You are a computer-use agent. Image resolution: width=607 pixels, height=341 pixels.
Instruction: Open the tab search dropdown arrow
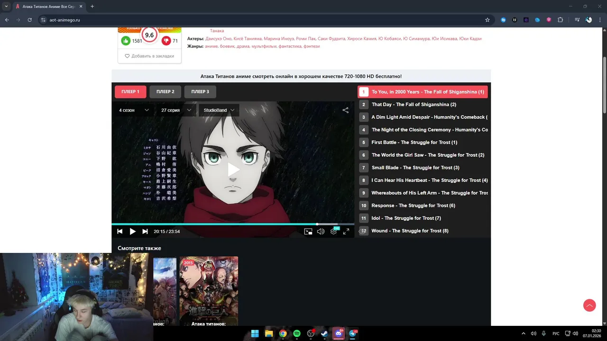(x=6, y=7)
